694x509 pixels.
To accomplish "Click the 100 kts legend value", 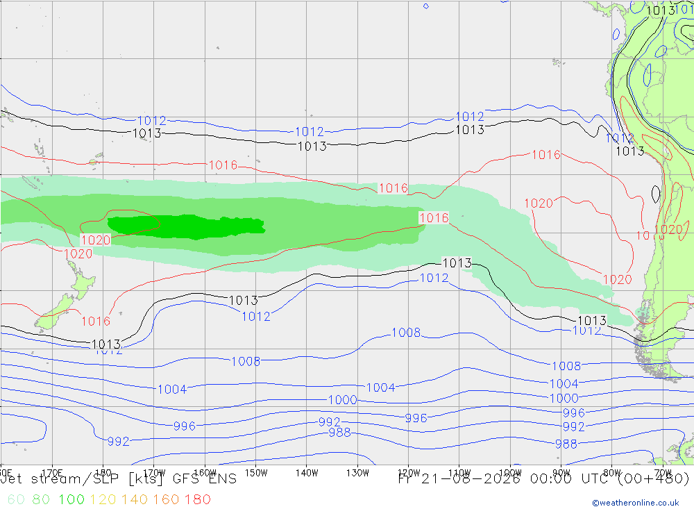I will pyautogui.click(x=71, y=500).
